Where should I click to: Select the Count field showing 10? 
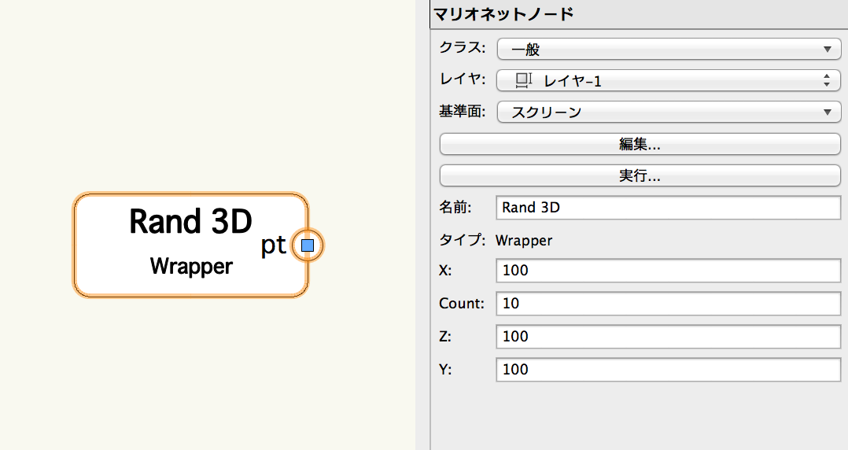(668, 304)
